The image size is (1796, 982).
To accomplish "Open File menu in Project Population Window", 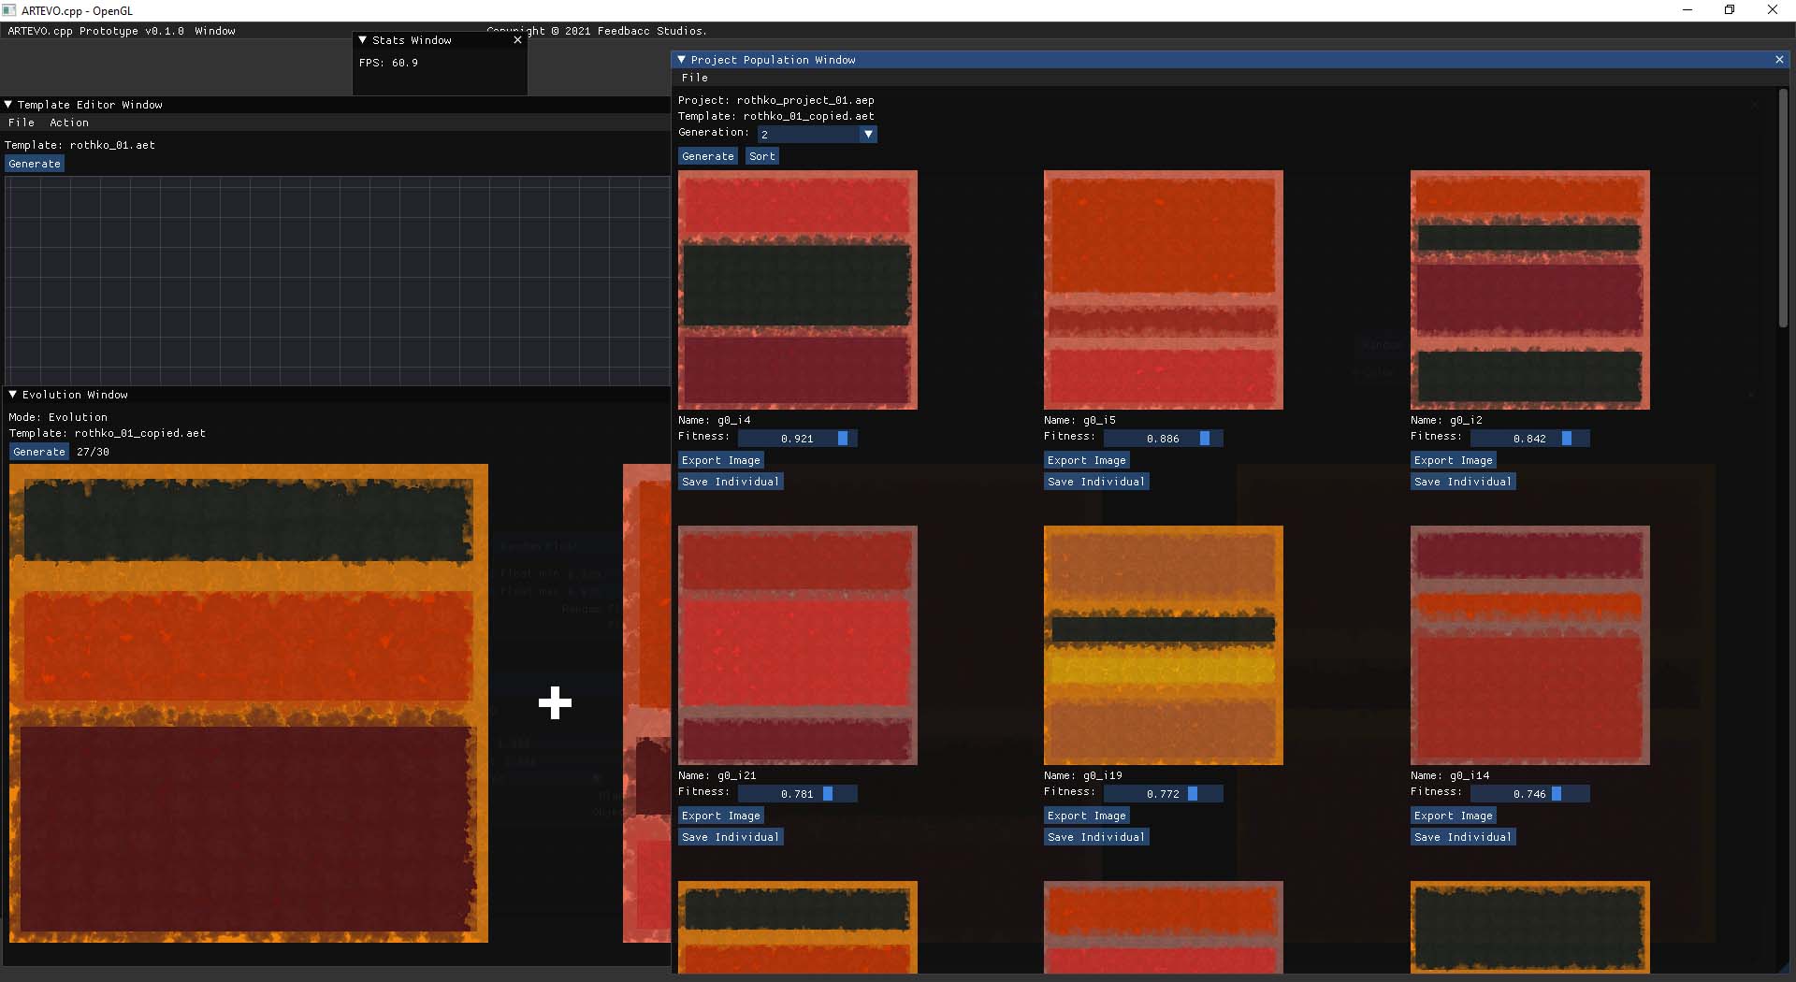I will pyautogui.click(x=695, y=78).
